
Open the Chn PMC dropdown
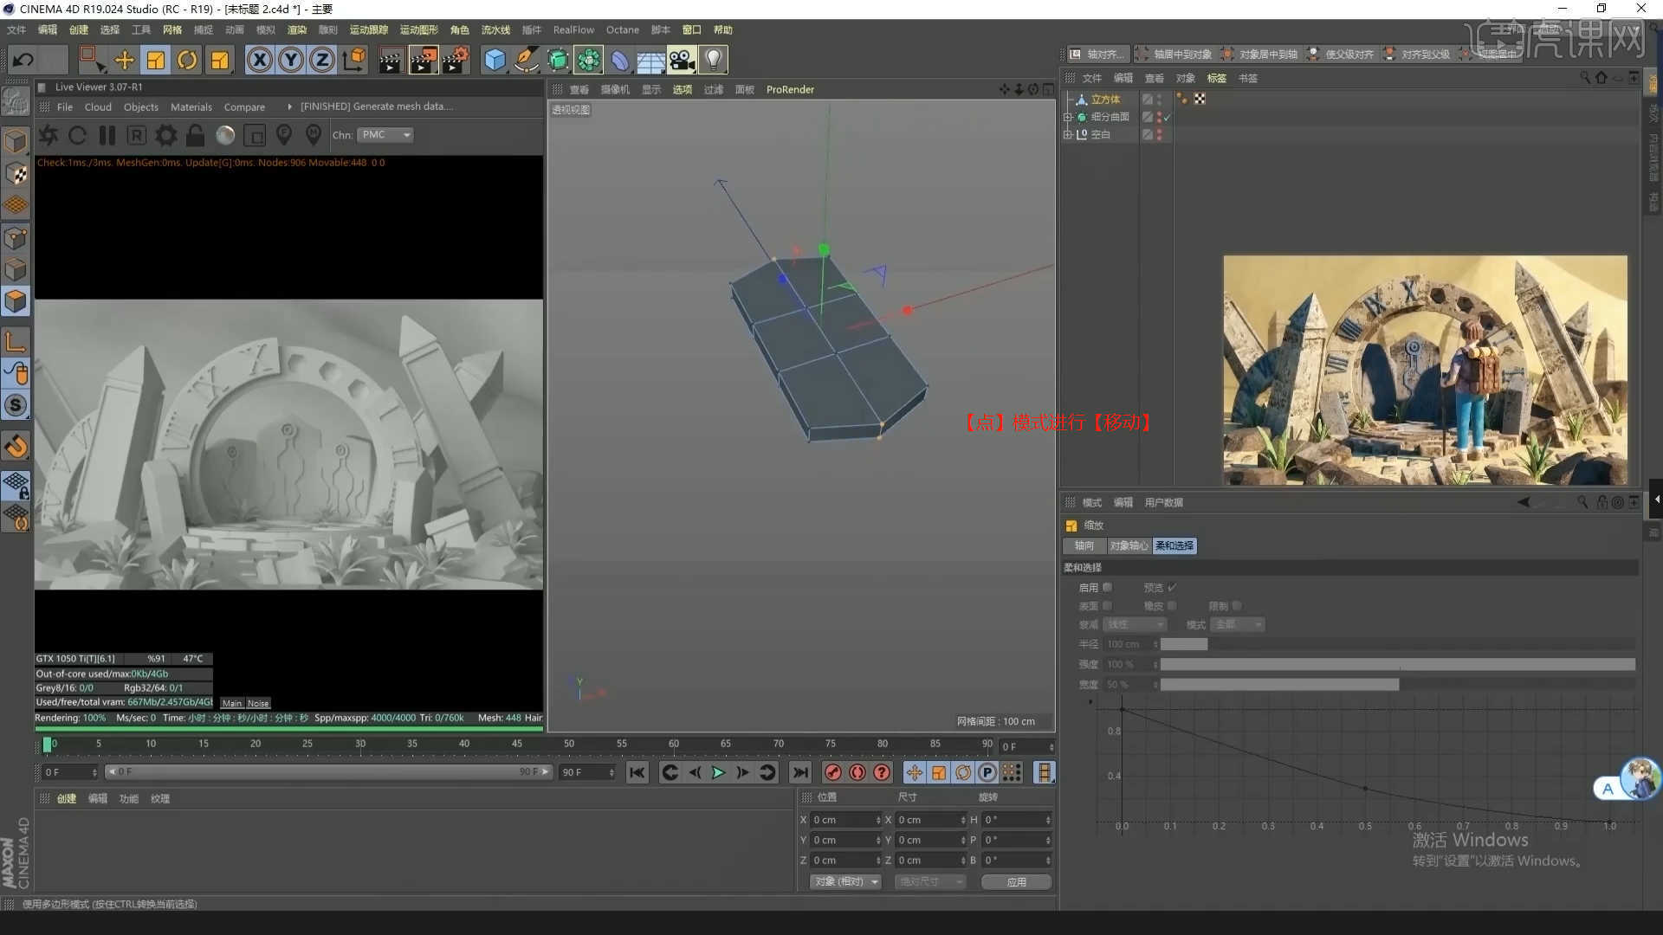click(386, 135)
